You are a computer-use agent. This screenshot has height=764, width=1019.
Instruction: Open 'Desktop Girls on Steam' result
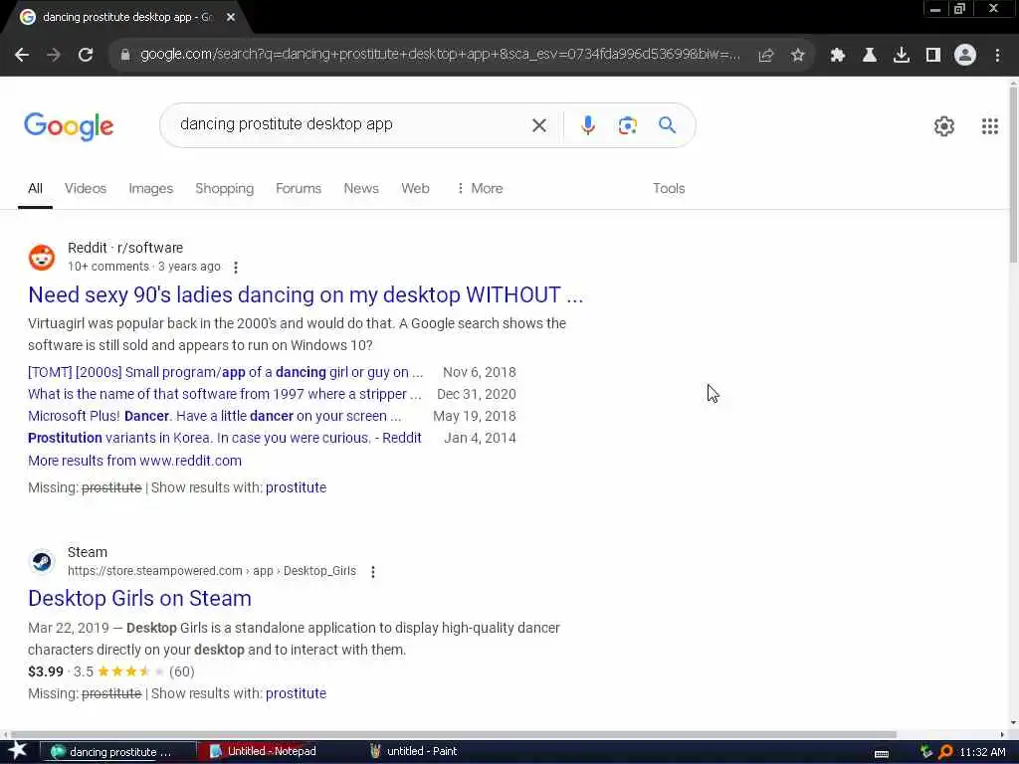(x=139, y=598)
